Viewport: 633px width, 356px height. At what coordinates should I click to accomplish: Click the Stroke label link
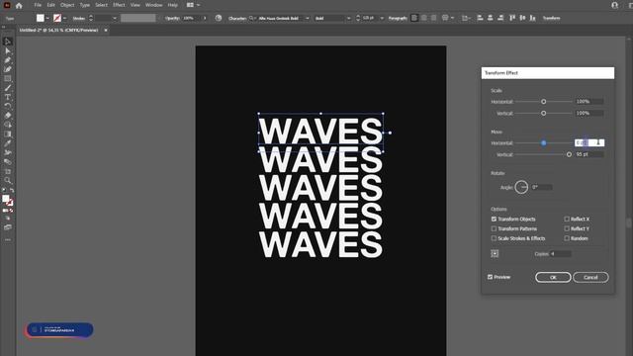point(79,18)
